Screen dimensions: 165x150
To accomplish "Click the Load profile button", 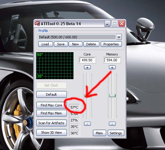I will tap(45, 44).
